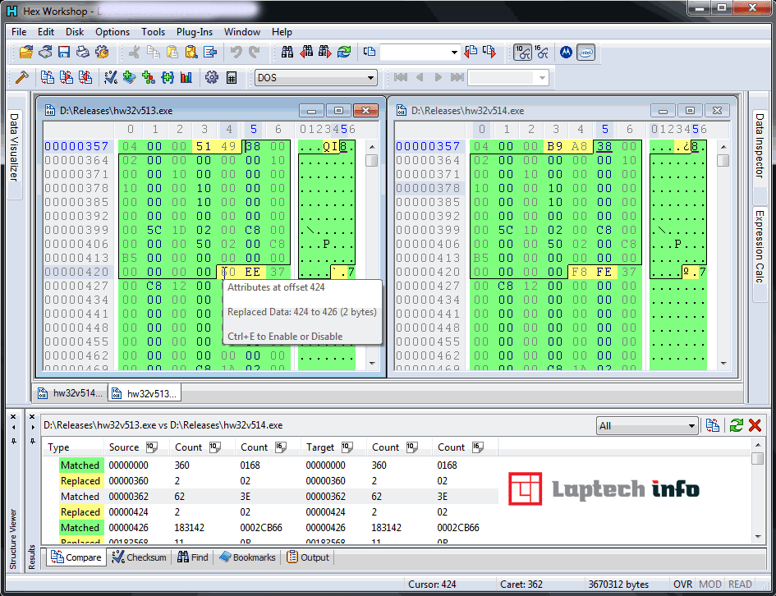The image size is (776, 596).
Task: Toggle Motorola byte ordering
Action: (566, 52)
